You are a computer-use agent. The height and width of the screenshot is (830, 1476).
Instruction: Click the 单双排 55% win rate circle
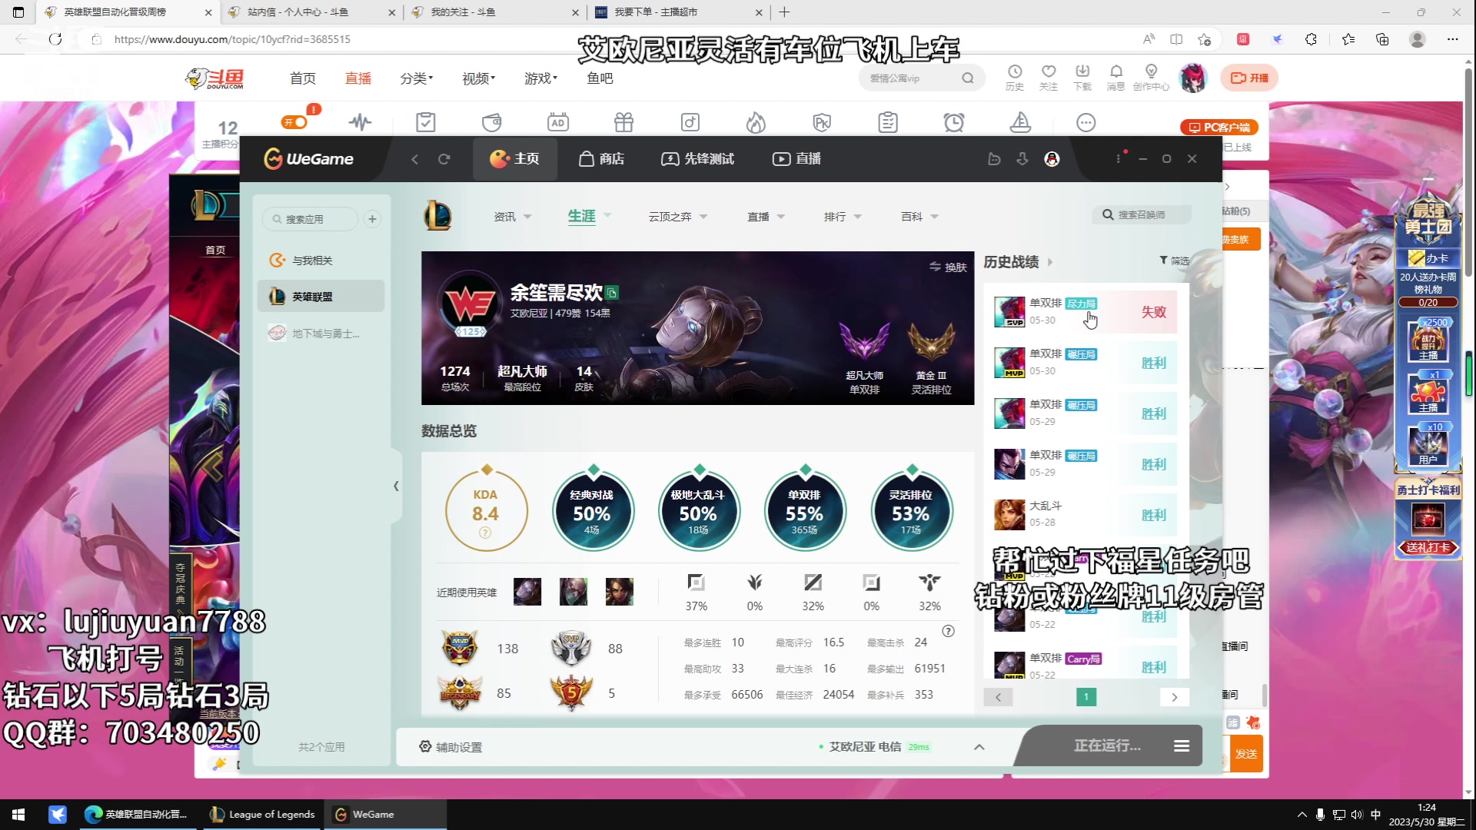[x=805, y=511]
